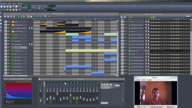This screenshot has width=192, height=108.
Task: Click Add effect button in FX Mixer
Action: coord(104,103)
